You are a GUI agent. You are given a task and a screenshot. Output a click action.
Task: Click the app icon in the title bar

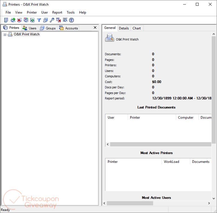5,5
